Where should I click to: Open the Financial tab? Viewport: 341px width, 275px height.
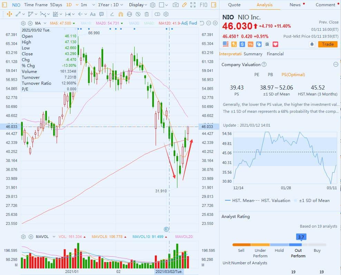point(275,54)
